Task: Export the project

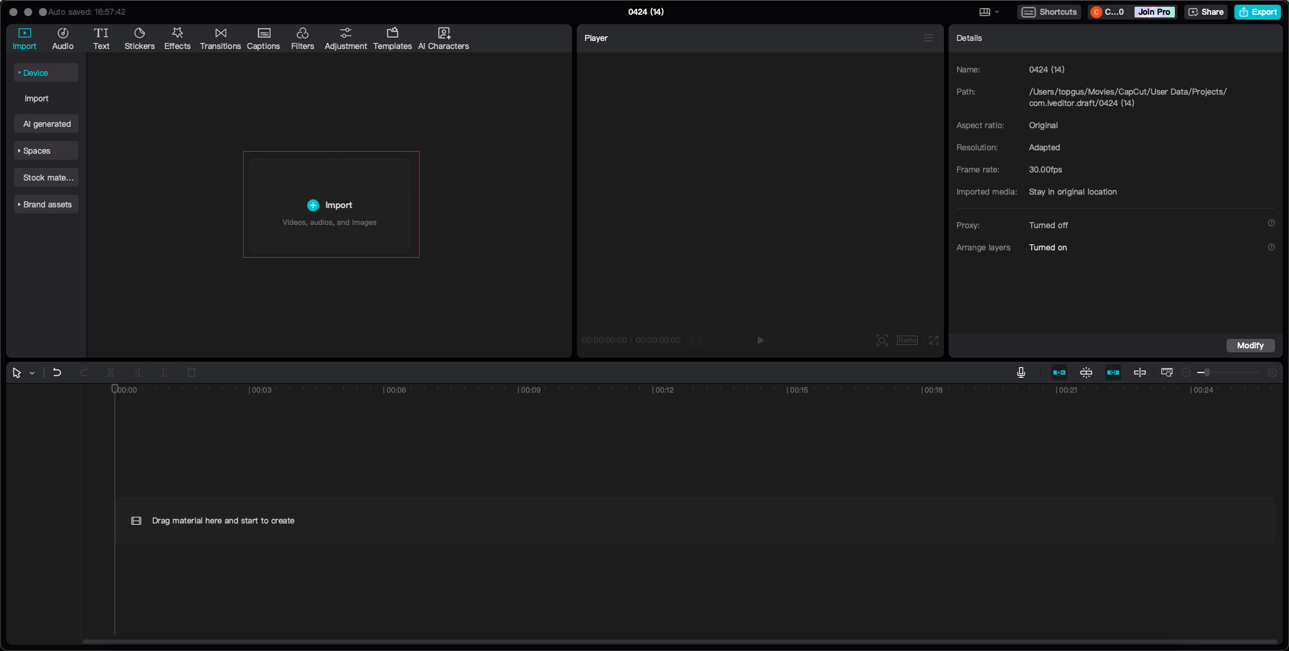Action: tap(1257, 12)
